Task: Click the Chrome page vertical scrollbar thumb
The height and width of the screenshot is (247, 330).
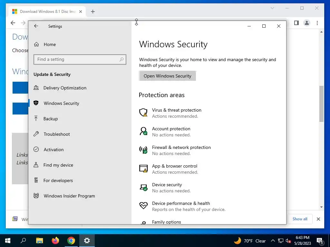Action: (x=321, y=104)
